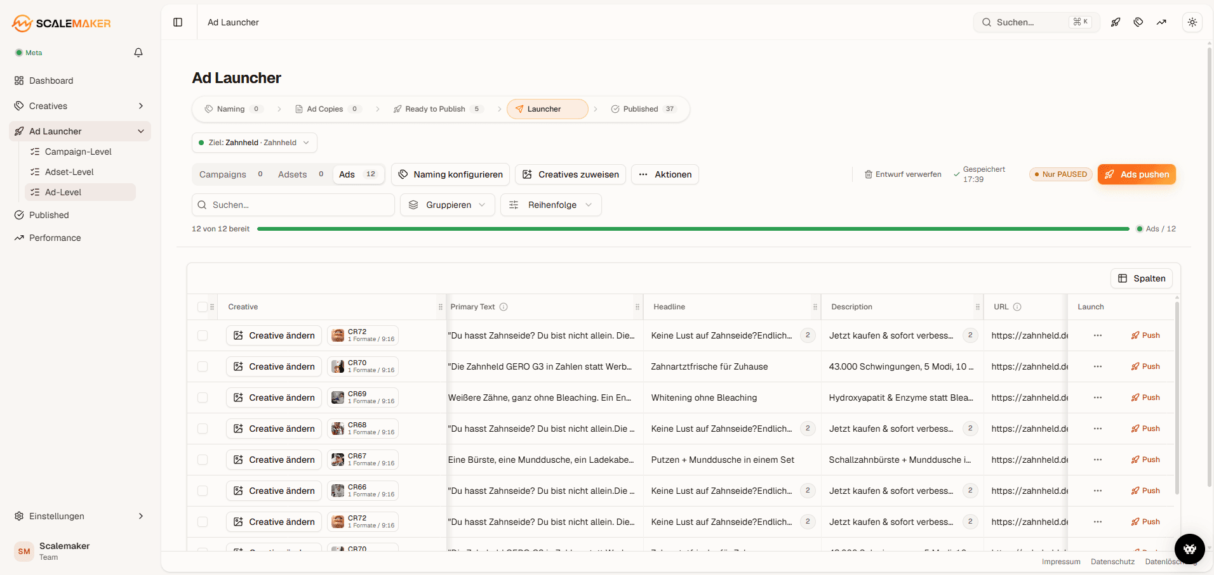Viewport: 1214px width, 575px height.
Task: Click the Scalemaker logo
Action: 62,23
